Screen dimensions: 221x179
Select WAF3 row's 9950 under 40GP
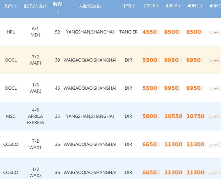click(171, 88)
